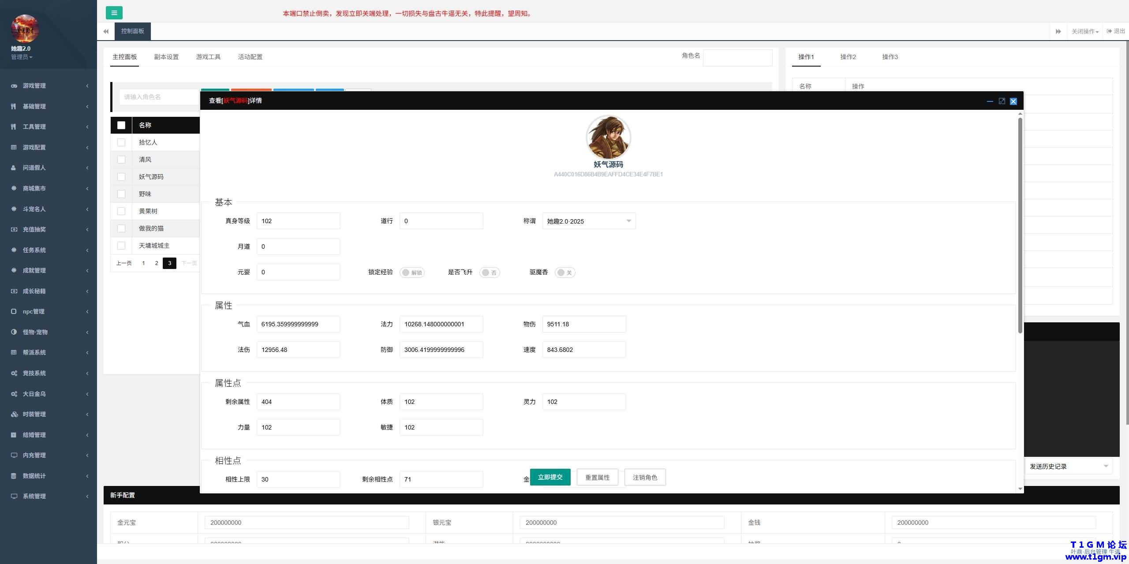
Task: Select the 控制面板 page tab
Action: coord(133,31)
